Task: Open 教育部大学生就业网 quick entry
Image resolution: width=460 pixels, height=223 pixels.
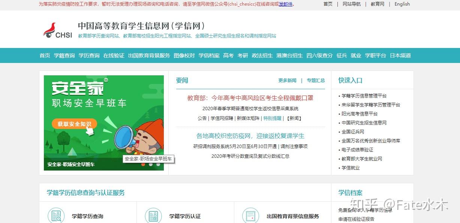Action: pyautogui.click(x=362, y=159)
